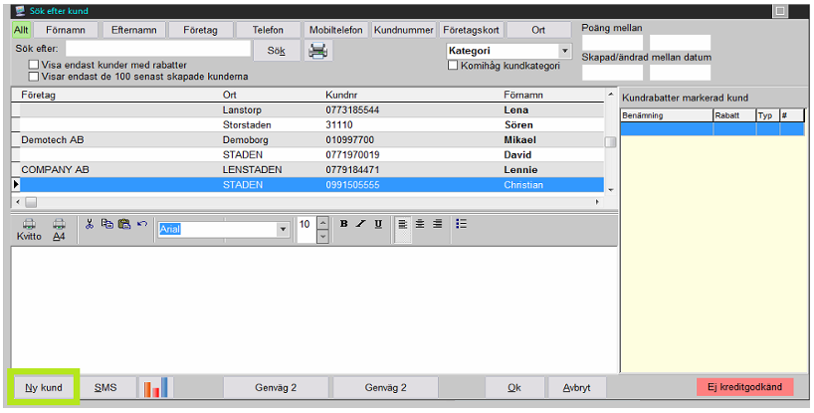
Task: Click the cut scissors icon
Action: (x=90, y=224)
